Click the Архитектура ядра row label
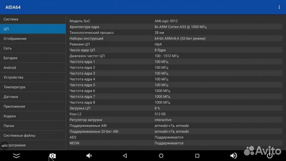Screen dimensions: 286x161 coord(84,27)
